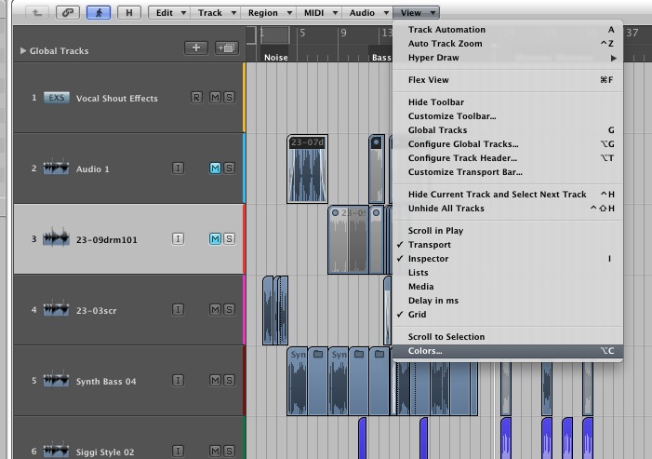Click the waveform icon of Siggi Style 02
The width and height of the screenshot is (652, 459).
pyautogui.click(x=56, y=451)
